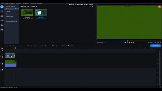
Task: Open the orange help question icon
Action: pyautogui.click(x=159, y=7)
